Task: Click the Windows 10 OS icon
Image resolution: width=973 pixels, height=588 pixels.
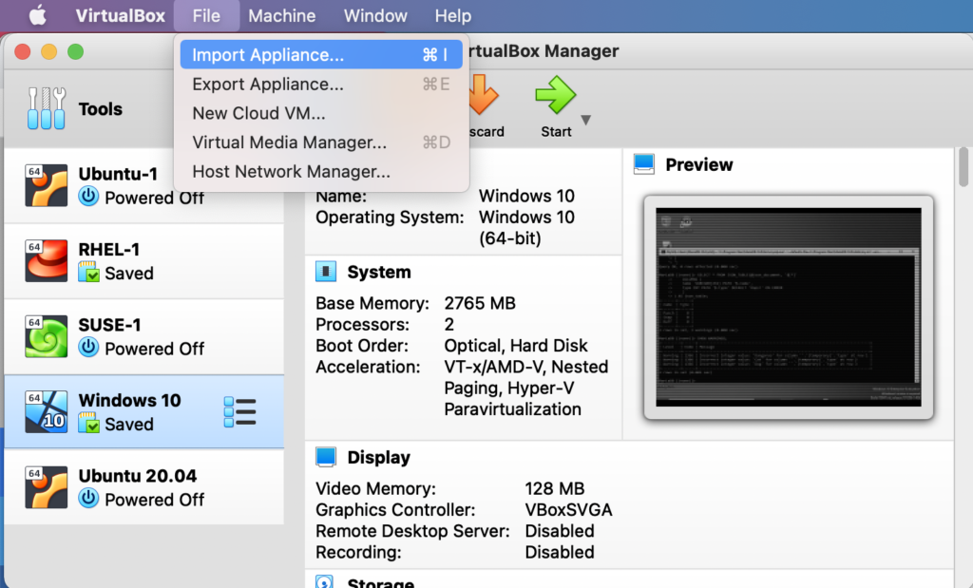Action: pyautogui.click(x=46, y=412)
